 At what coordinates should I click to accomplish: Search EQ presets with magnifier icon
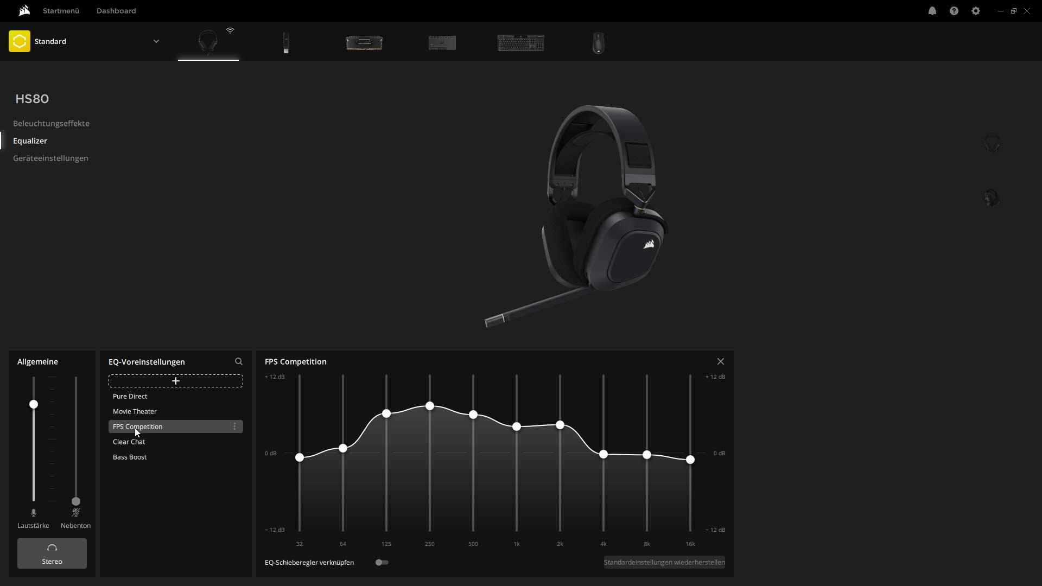coord(239,361)
